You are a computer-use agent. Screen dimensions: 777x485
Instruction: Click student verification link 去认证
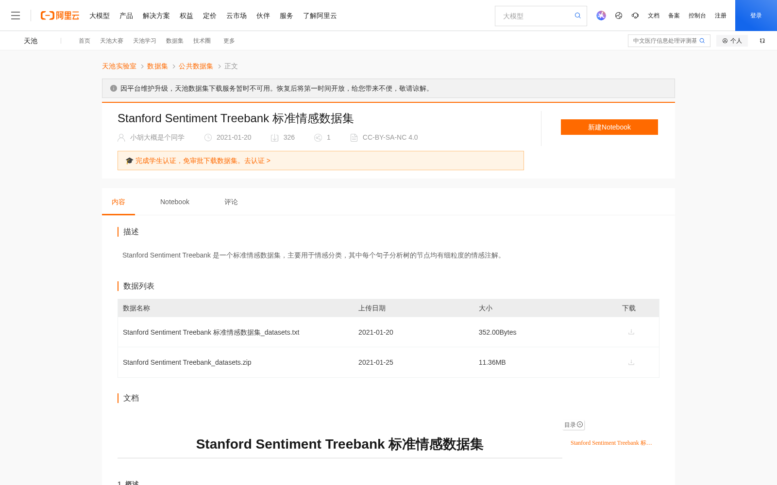(257, 161)
